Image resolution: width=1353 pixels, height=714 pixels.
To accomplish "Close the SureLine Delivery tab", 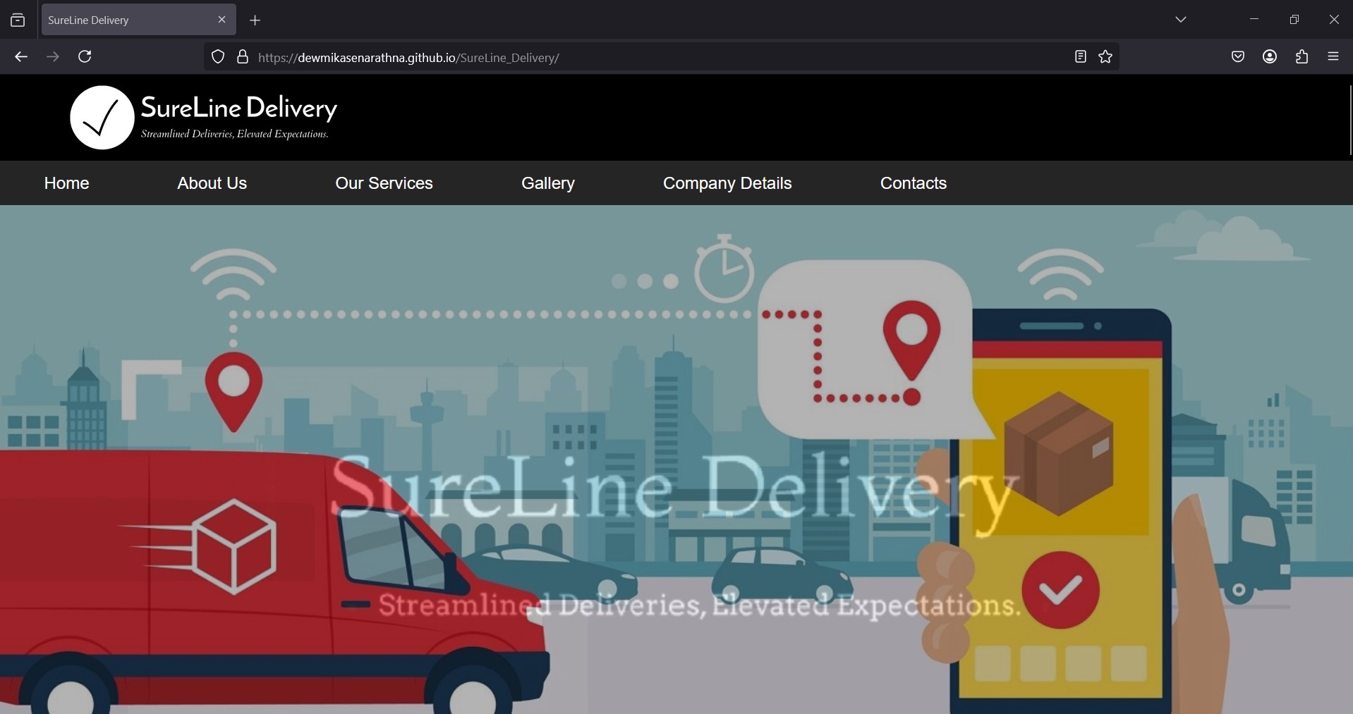I will (x=222, y=20).
